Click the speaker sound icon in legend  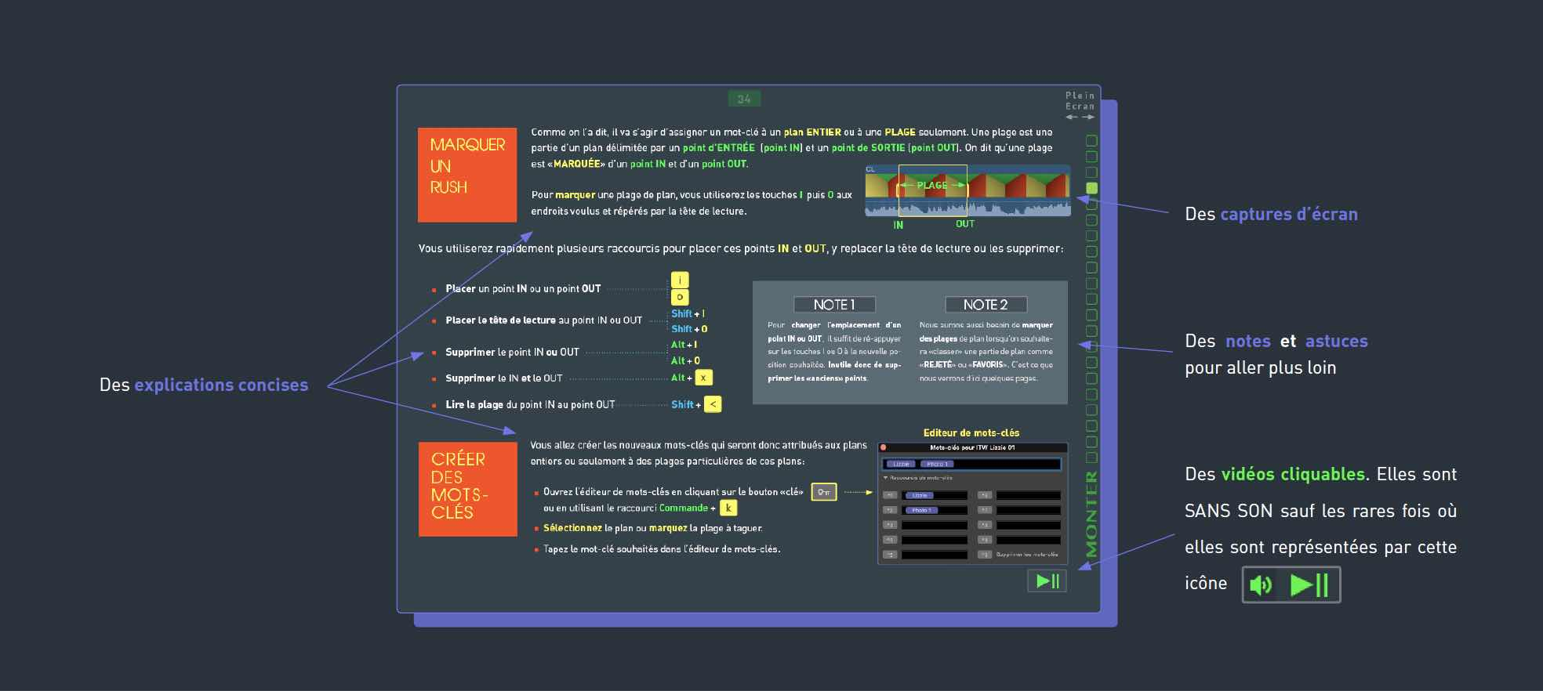tap(1261, 585)
